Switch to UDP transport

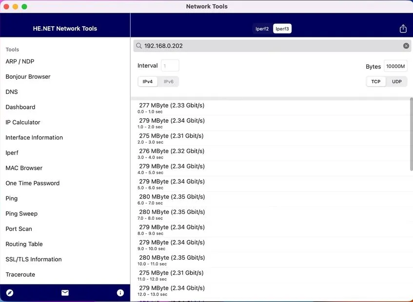[x=397, y=82]
